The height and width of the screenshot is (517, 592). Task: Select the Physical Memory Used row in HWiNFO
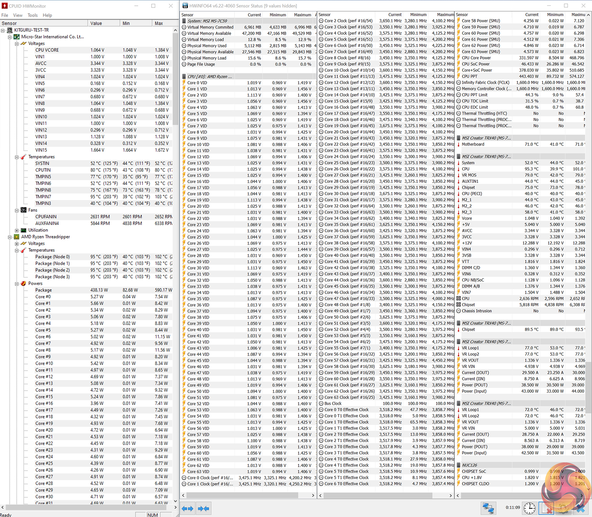[248, 46]
